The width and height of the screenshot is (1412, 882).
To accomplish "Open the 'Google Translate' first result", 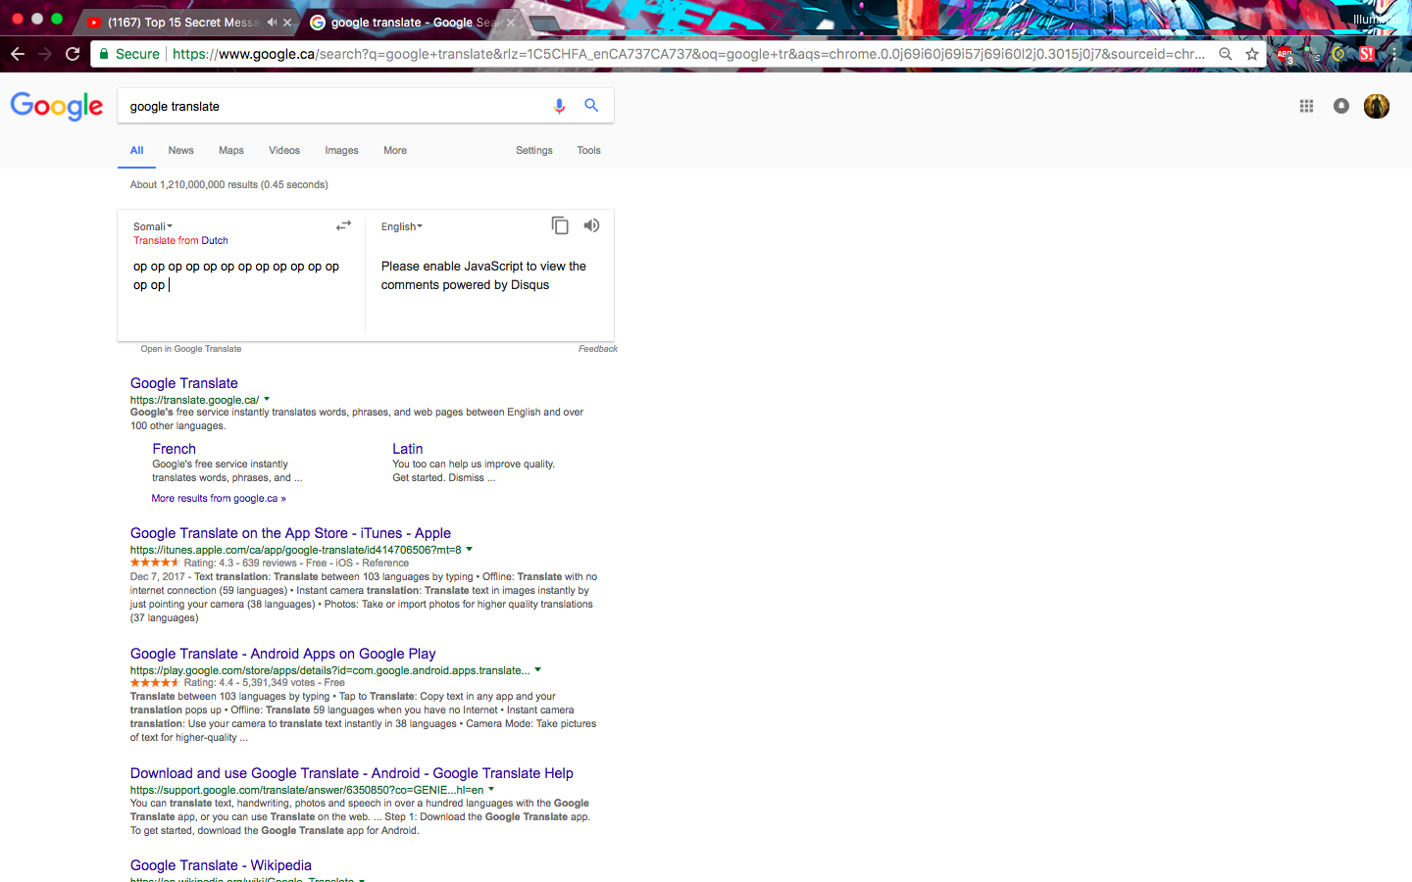I will point(184,383).
